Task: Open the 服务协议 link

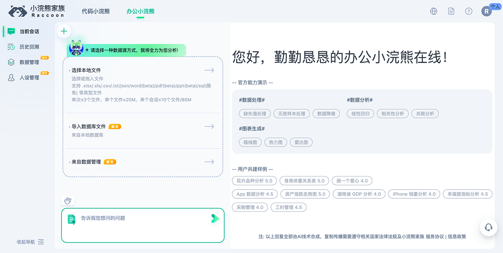Action: point(426,237)
